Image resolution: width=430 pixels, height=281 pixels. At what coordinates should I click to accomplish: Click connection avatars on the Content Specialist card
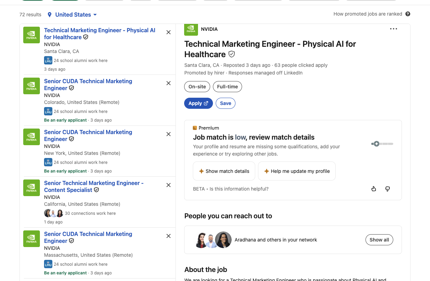(x=54, y=213)
